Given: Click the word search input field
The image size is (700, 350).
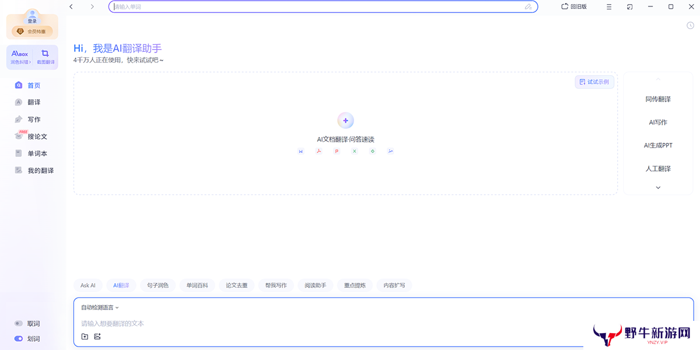Looking at the screenshot, I should click(x=315, y=7).
